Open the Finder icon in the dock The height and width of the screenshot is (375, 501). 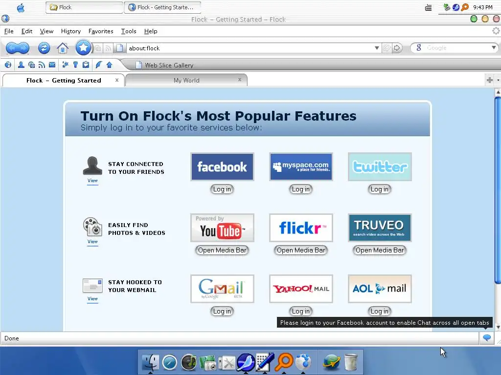tap(150, 362)
